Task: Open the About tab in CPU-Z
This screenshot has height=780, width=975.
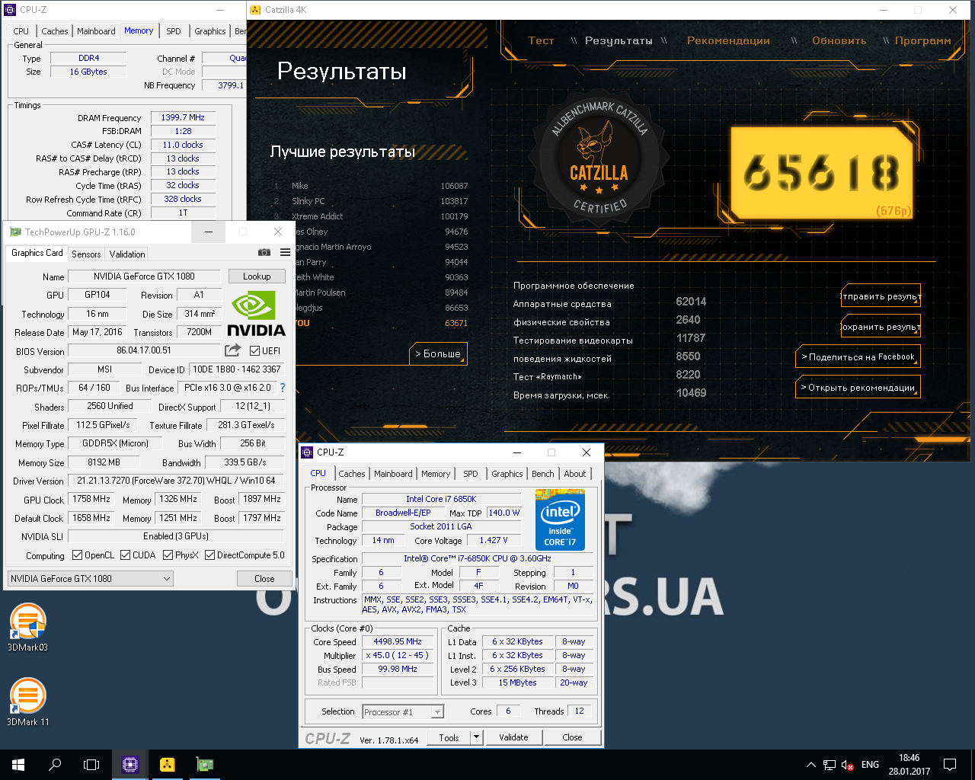Action: tap(575, 474)
